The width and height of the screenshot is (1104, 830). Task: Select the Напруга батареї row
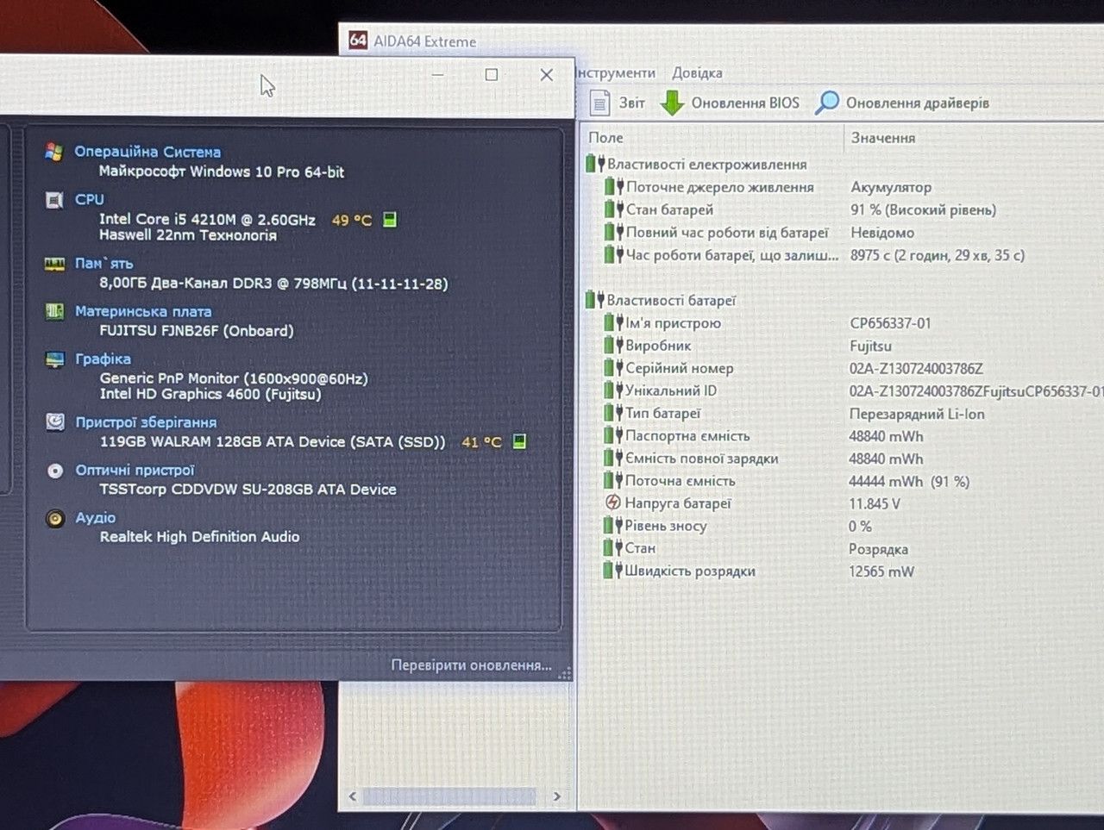pos(841,503)
